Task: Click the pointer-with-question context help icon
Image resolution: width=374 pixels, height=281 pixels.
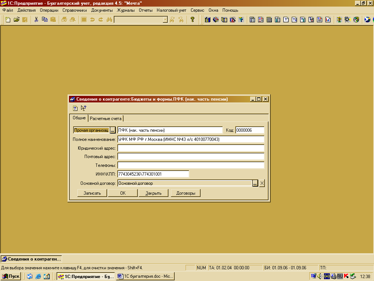Action: [x=84, y=108]
